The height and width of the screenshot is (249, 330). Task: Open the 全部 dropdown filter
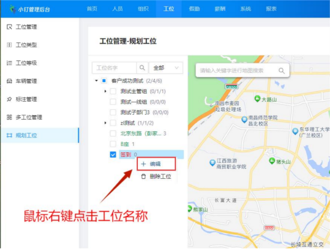pyautogui.click(x=166, y=68)
